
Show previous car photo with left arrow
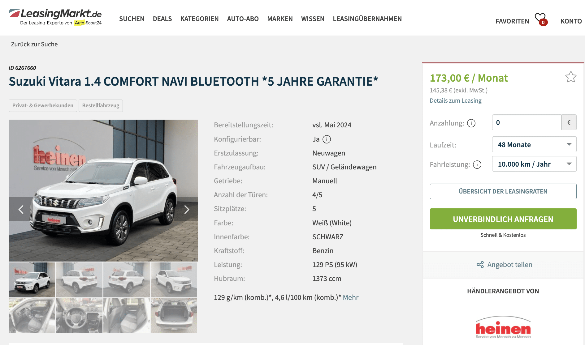point(21,210)
